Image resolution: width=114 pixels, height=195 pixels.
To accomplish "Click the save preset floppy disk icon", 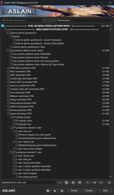I will [x=80, y=183].
